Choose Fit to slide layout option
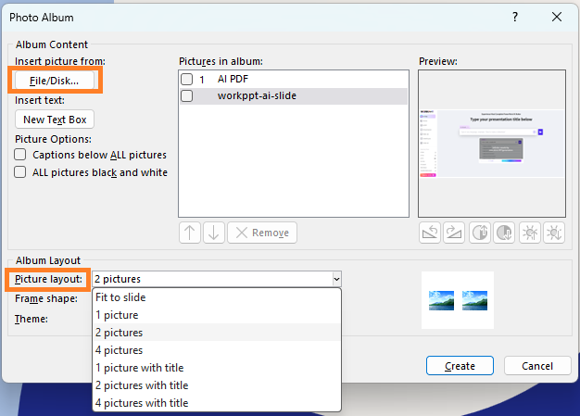The image size is (580, 416). 217,297
